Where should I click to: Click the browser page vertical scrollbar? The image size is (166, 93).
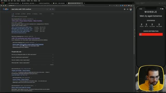point(134,30)
